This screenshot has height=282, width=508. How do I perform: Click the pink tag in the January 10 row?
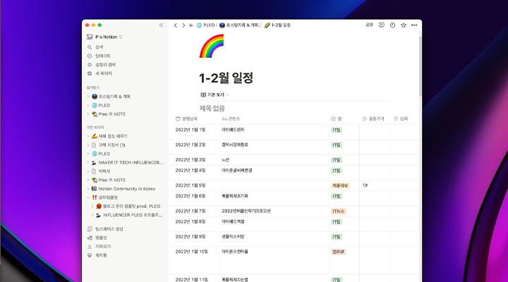[338, 252]
